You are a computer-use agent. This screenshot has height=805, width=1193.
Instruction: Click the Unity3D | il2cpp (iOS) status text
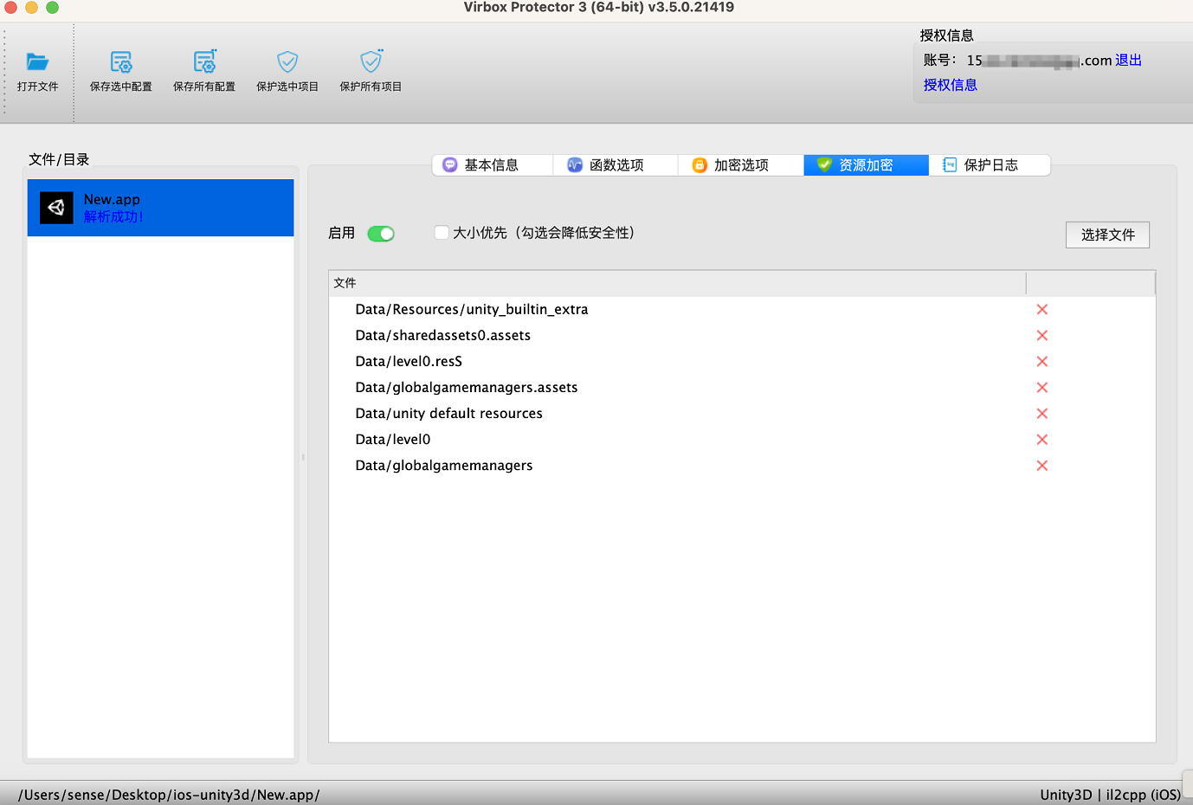tap(1110, 795)
